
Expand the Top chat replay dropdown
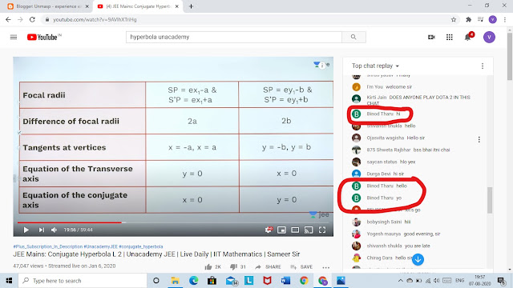coord(376,66)
